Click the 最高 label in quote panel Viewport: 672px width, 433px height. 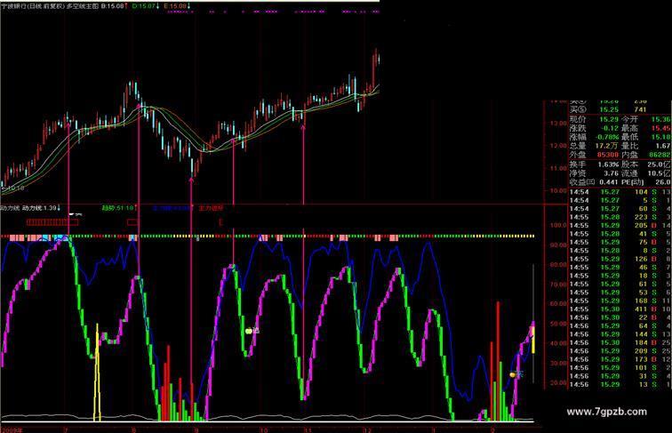(x=630, y=128)
